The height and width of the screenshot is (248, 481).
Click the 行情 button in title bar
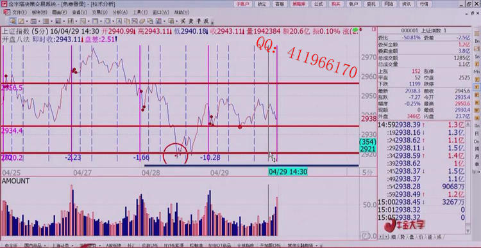(424, 4)
